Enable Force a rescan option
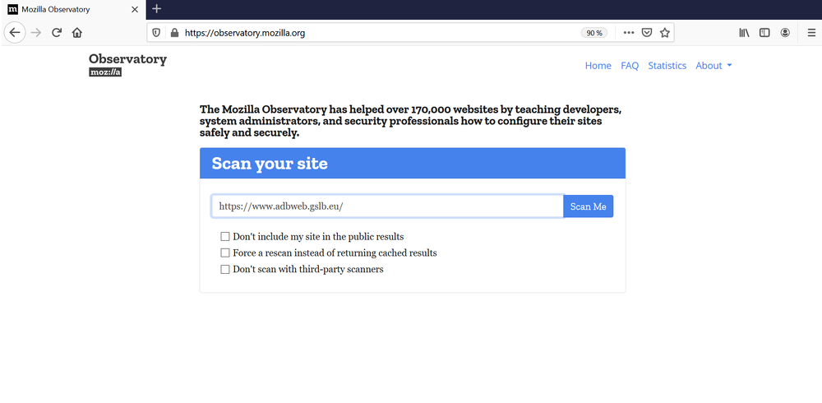The width and height of the screenshot is (822, 403). [x=225, y=253]
